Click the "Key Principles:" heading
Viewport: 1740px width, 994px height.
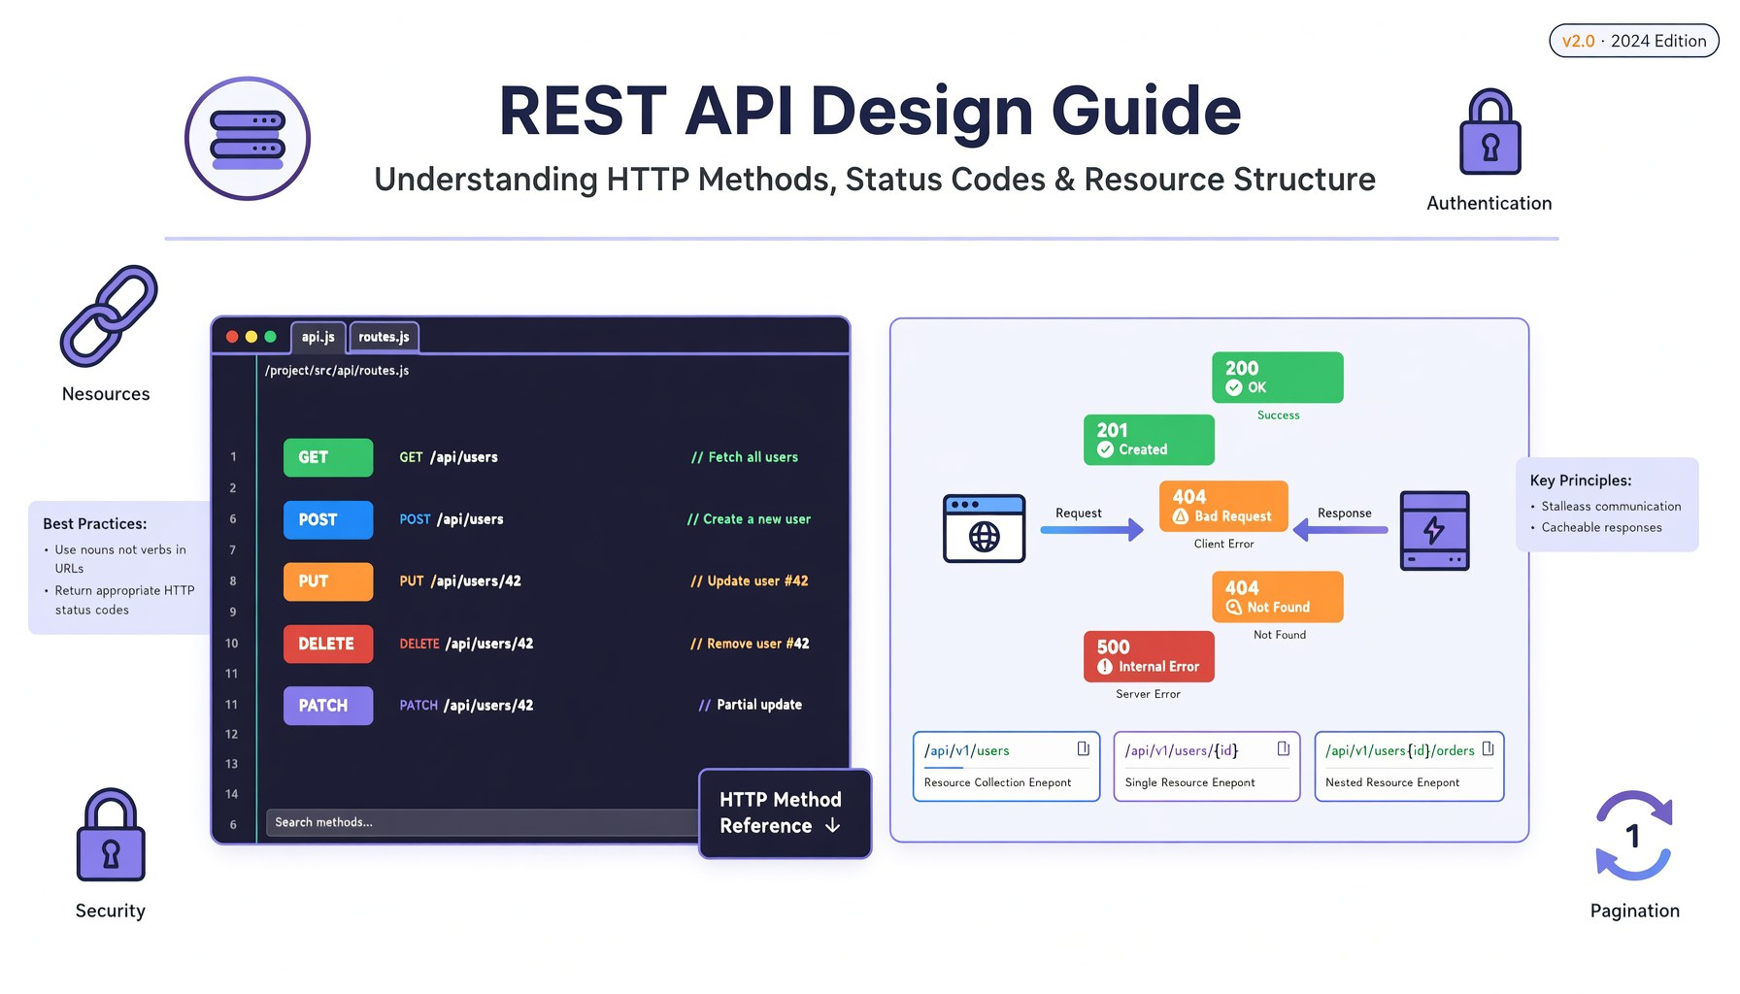pos(1581,480)
